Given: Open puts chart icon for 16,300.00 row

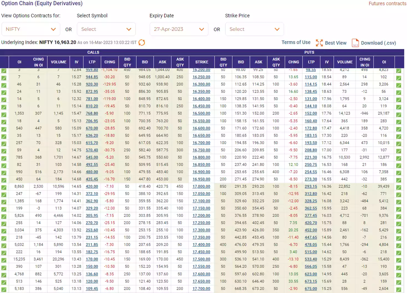Looking at the screenshot, I should pyautogui.click(x=399, y=85).
